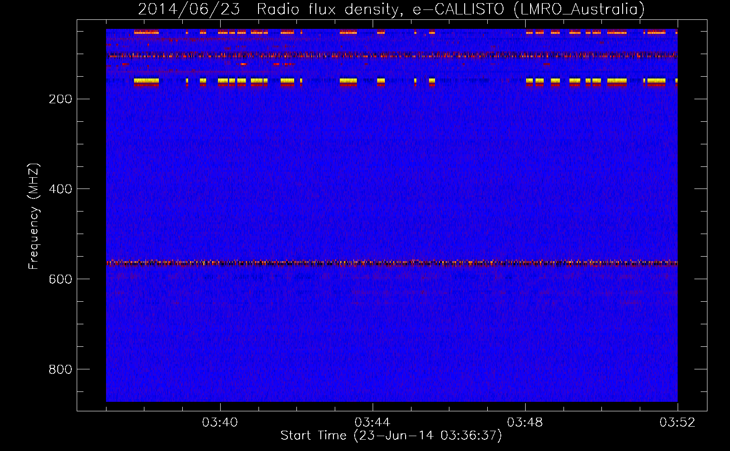Screen dimensions: 730x451
Task: Click the 03:44 time tick label
Action: tap(373, 423)
